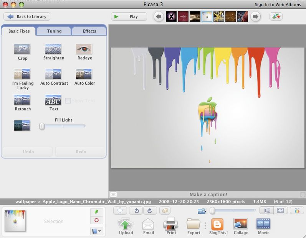Toggle 1:1 actual size view
Image resolution: width=306 pixels, height=238 pixels.
280,210
